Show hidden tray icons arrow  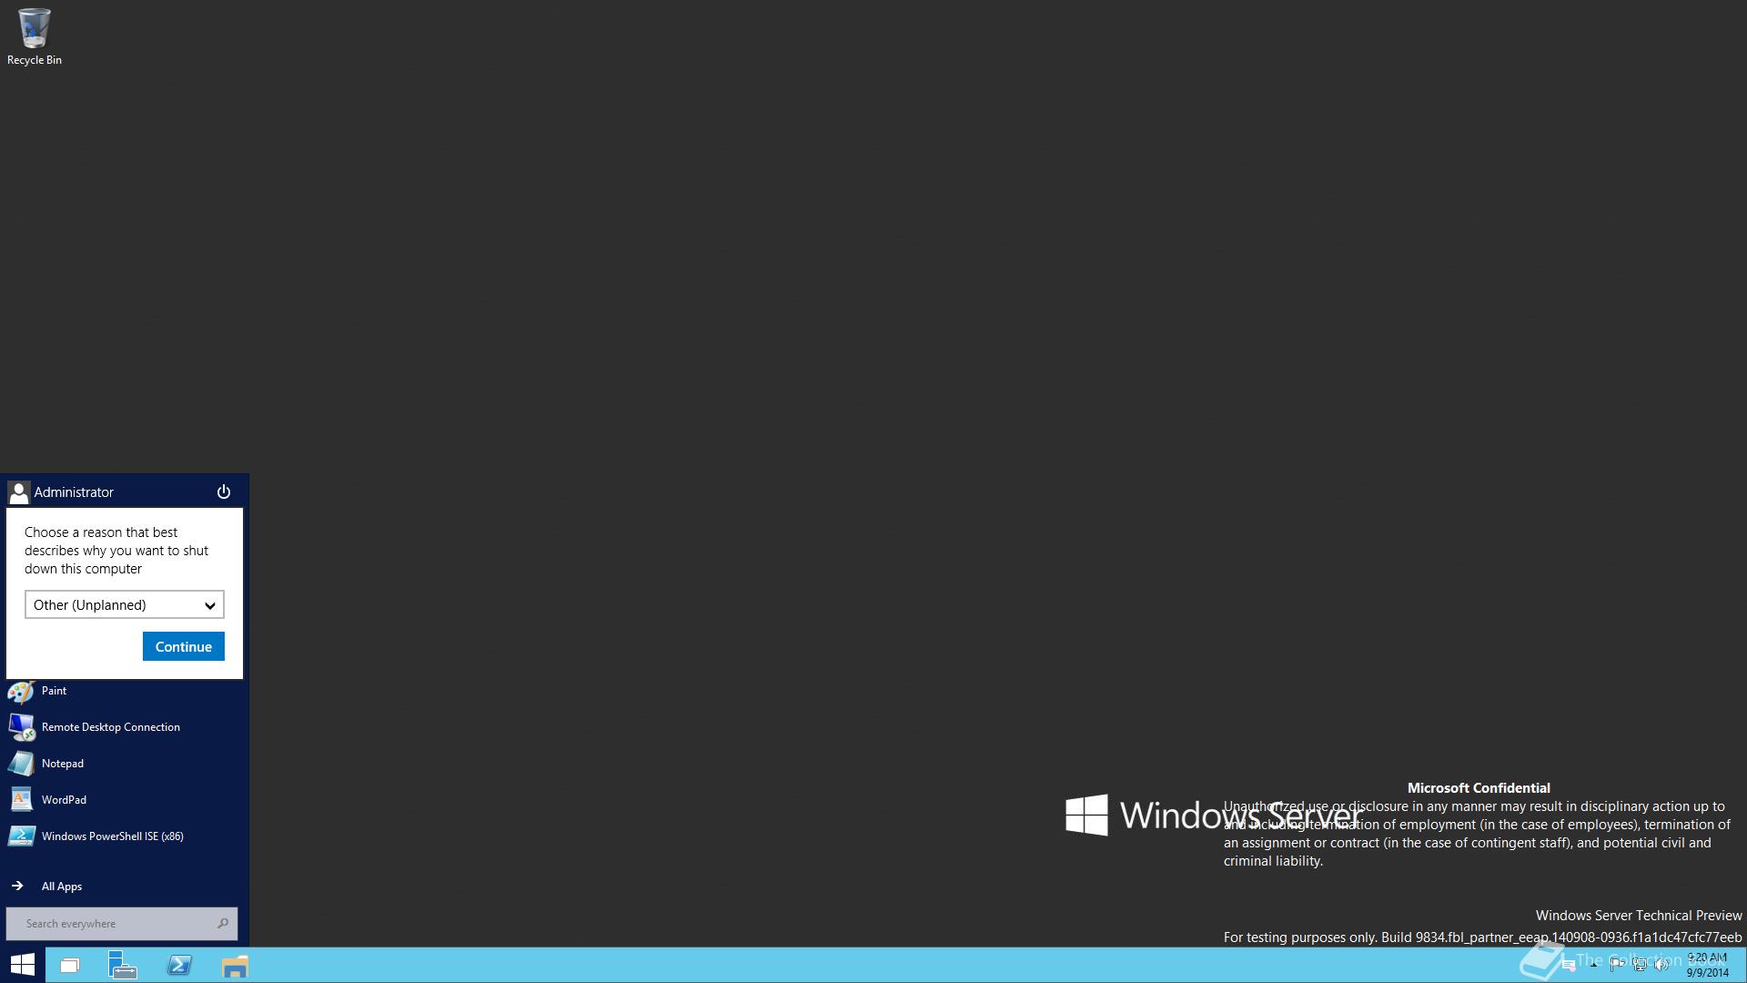[x=1593, y=966]
